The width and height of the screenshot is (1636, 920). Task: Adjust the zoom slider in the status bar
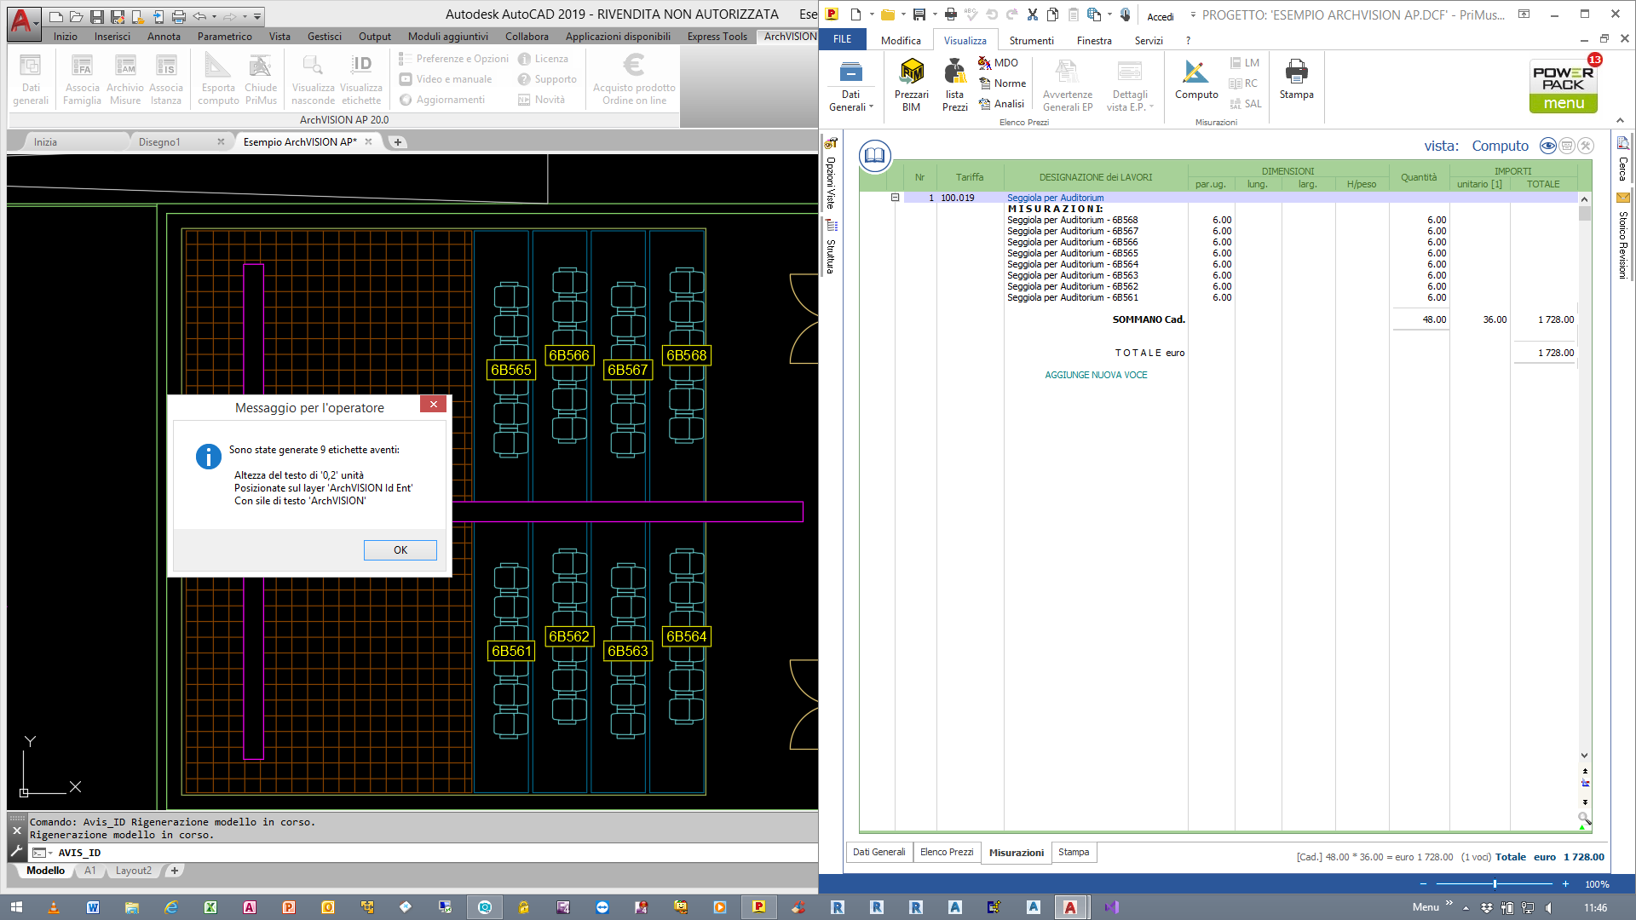(1495, 884)
